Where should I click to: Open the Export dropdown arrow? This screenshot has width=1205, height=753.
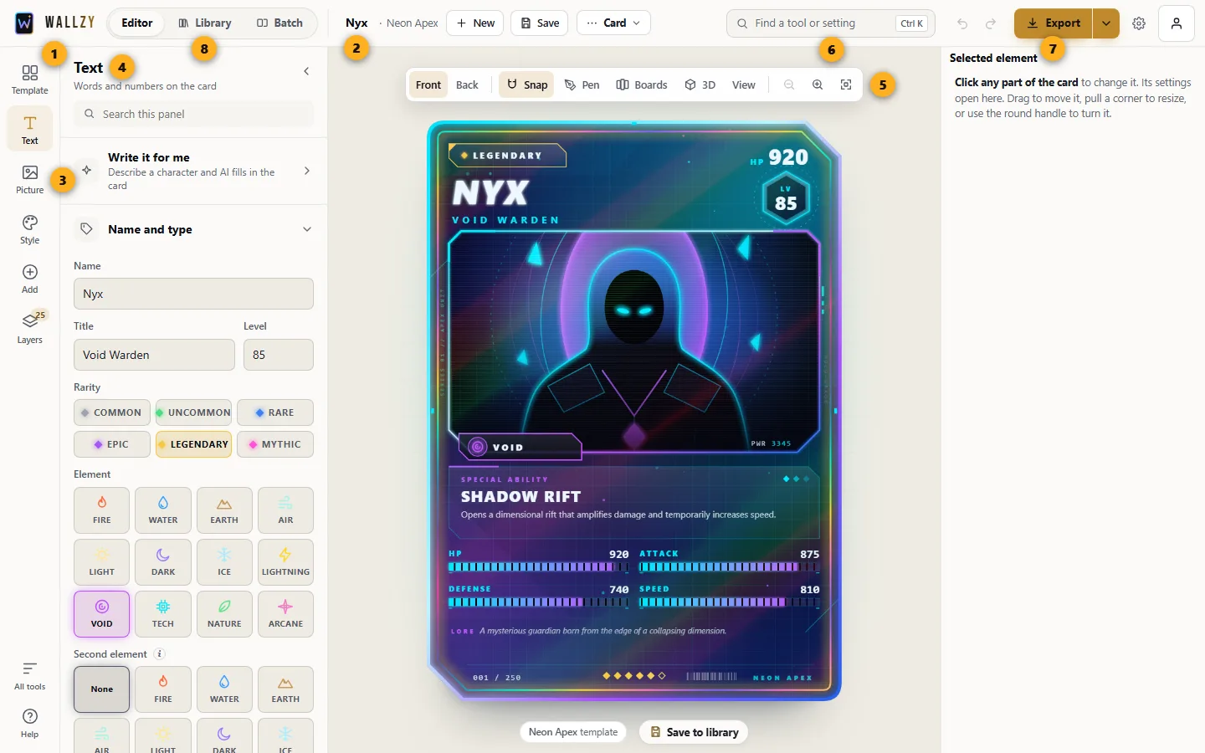tap(1106, 23)
